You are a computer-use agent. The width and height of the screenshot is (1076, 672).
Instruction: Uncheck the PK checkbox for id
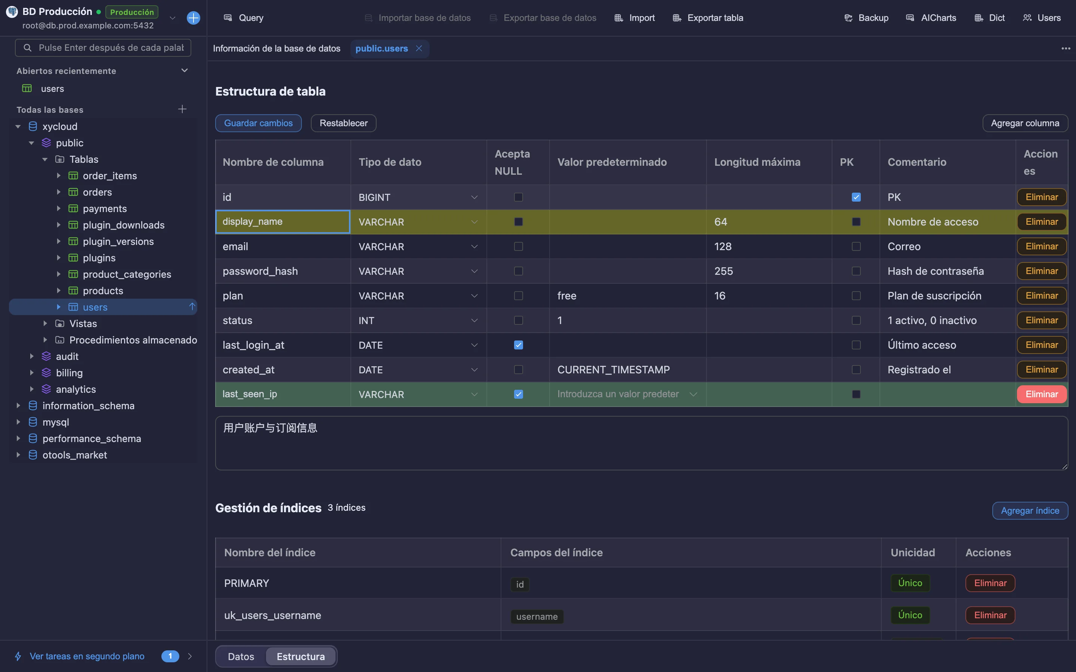click(x=856, y=197)
